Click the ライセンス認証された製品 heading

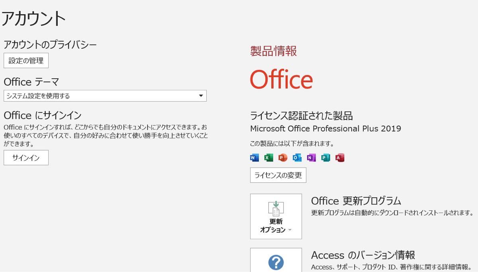[x=301, y=116]
